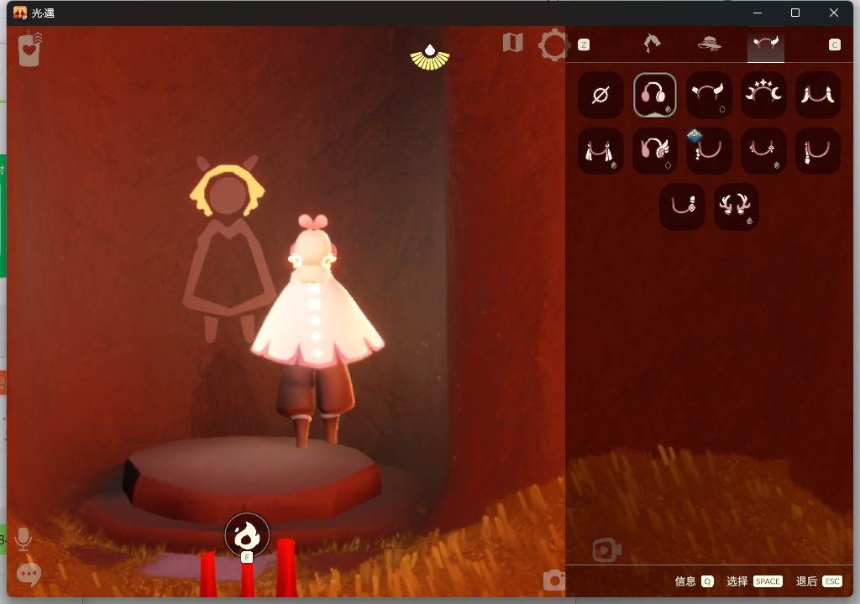Maximize the 光遇 game window

[x=795, y=13]
